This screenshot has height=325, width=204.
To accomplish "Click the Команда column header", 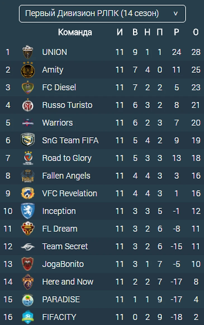I will tap(75, 32).
